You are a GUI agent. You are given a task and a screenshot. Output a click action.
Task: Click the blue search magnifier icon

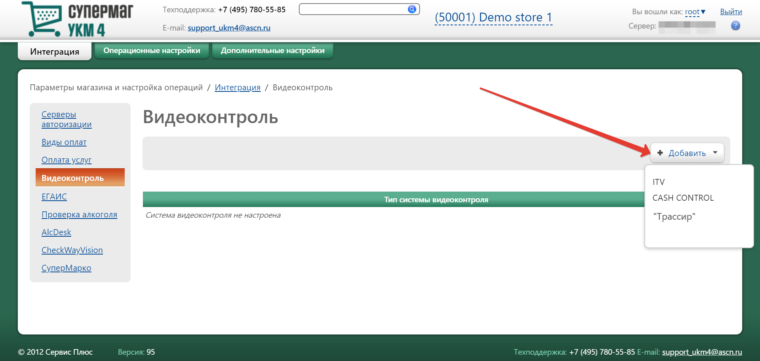[412, 9]
